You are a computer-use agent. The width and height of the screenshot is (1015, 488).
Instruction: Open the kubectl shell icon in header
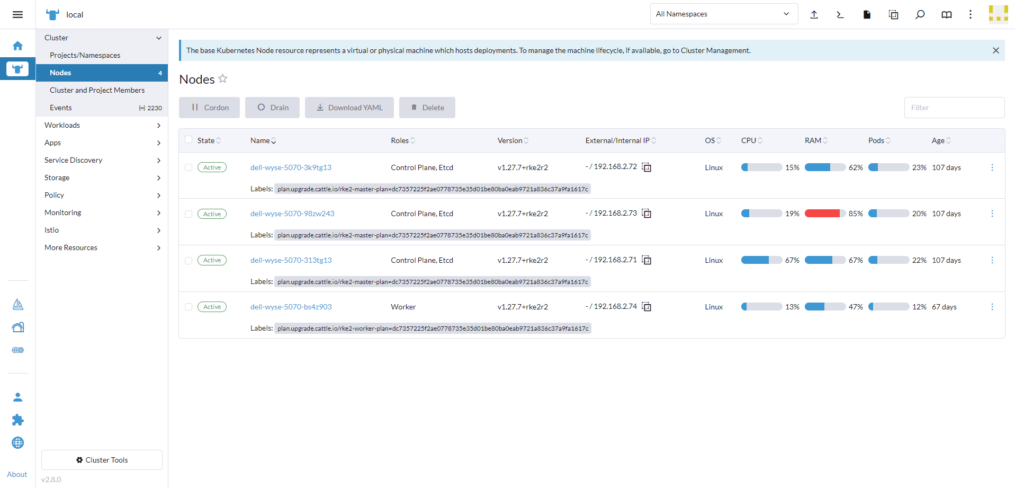click(x=840, y=14)
